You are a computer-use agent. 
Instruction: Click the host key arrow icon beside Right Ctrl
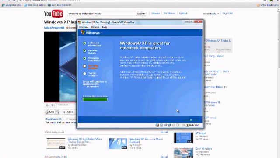tap(187, 125)
